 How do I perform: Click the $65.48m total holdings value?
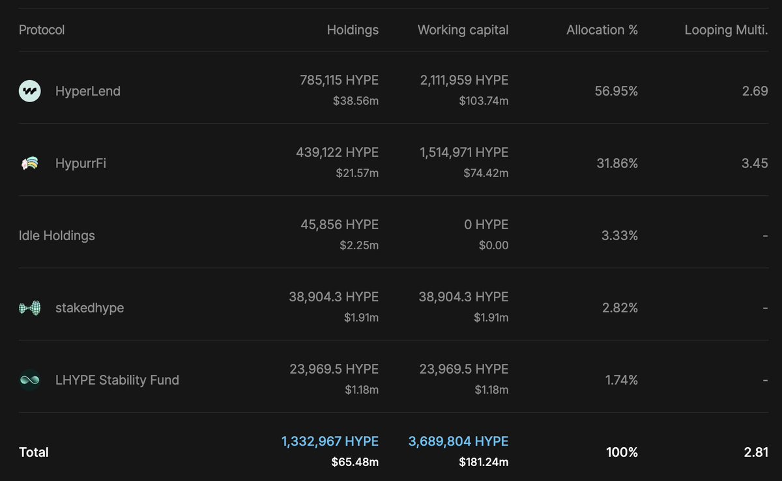[x=355, y=462]
